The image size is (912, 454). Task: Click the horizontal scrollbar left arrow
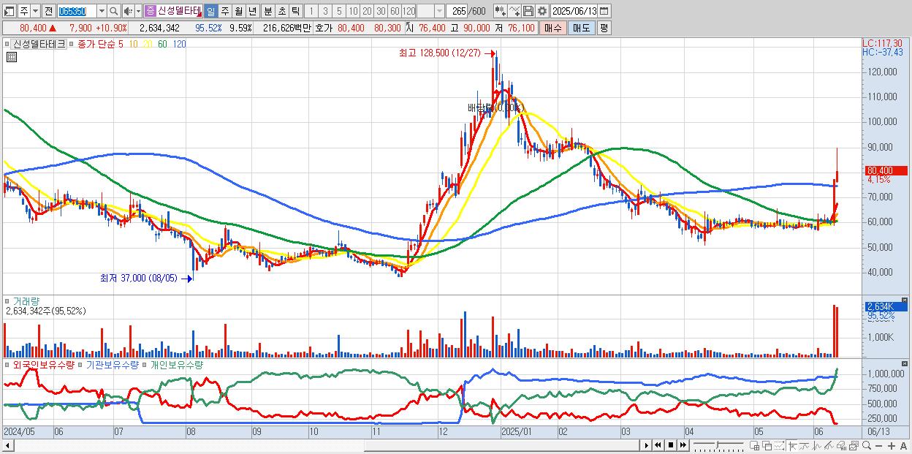pyautogui.click(x=8, y=445)
